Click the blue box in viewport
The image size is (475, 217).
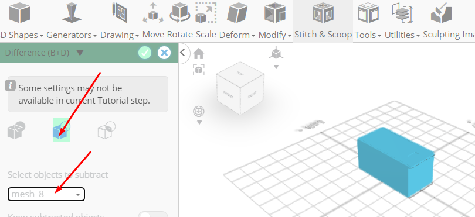395,161
